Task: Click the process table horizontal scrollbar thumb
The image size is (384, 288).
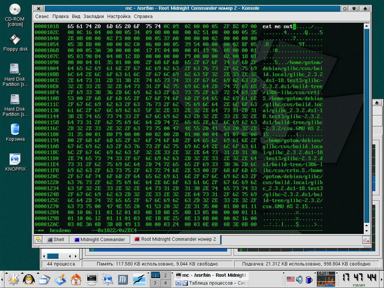Action: pyautogui.click(x=52, y=256)
